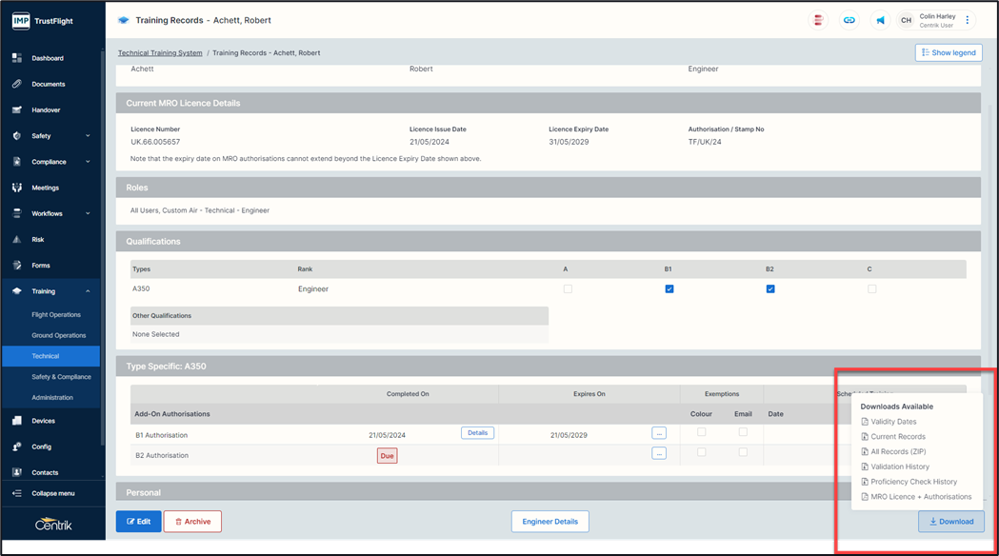Download the Validation History file
This screenshot has width=999, height=556.
895,467
